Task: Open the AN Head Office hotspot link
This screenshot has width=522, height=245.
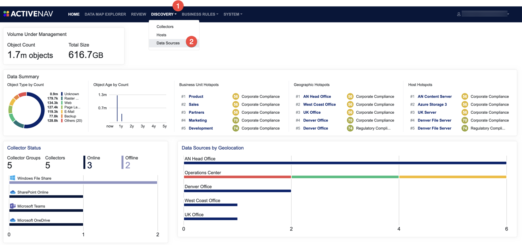Action: click(x=317, y=96)
